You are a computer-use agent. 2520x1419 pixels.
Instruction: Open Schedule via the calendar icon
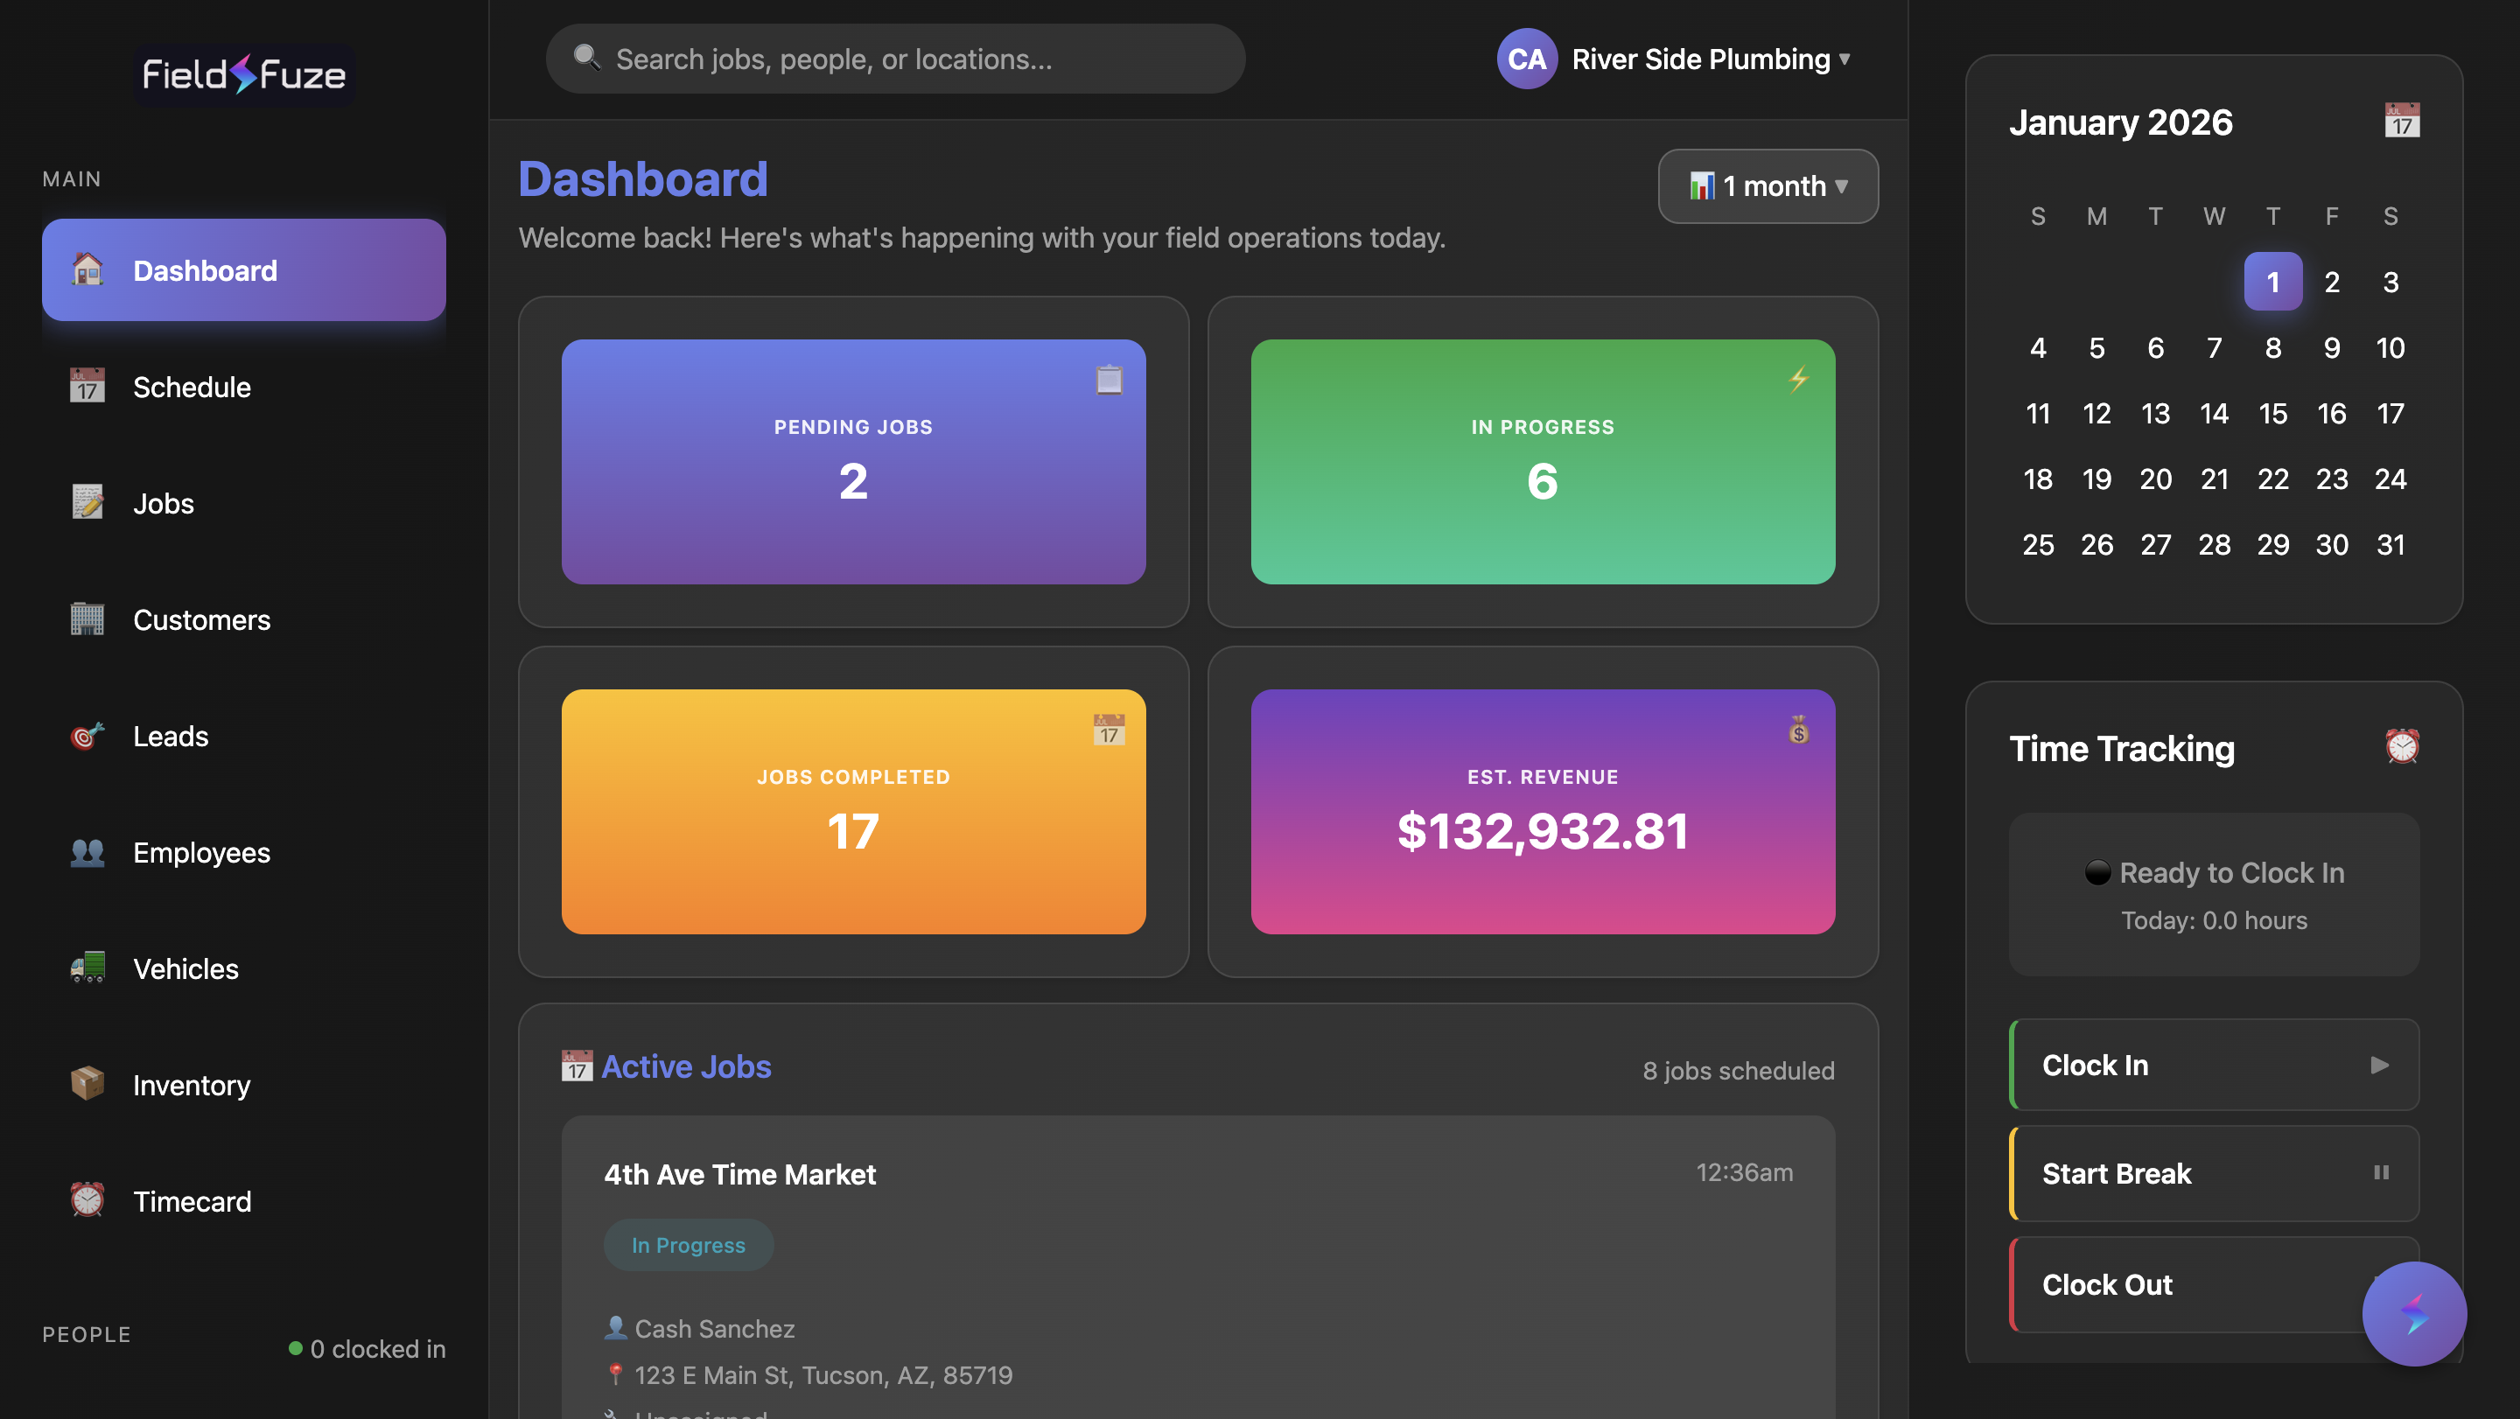(88, 387)
